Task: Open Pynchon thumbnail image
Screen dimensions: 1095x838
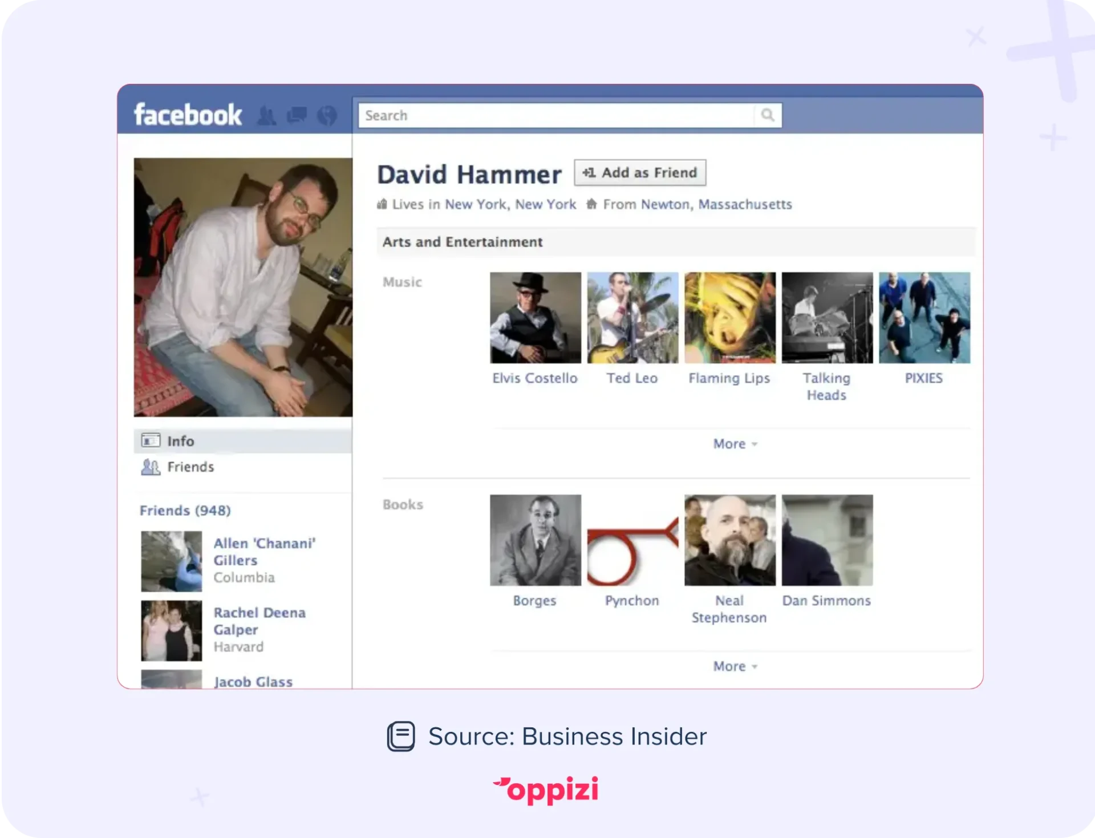Action: [633, 540]
